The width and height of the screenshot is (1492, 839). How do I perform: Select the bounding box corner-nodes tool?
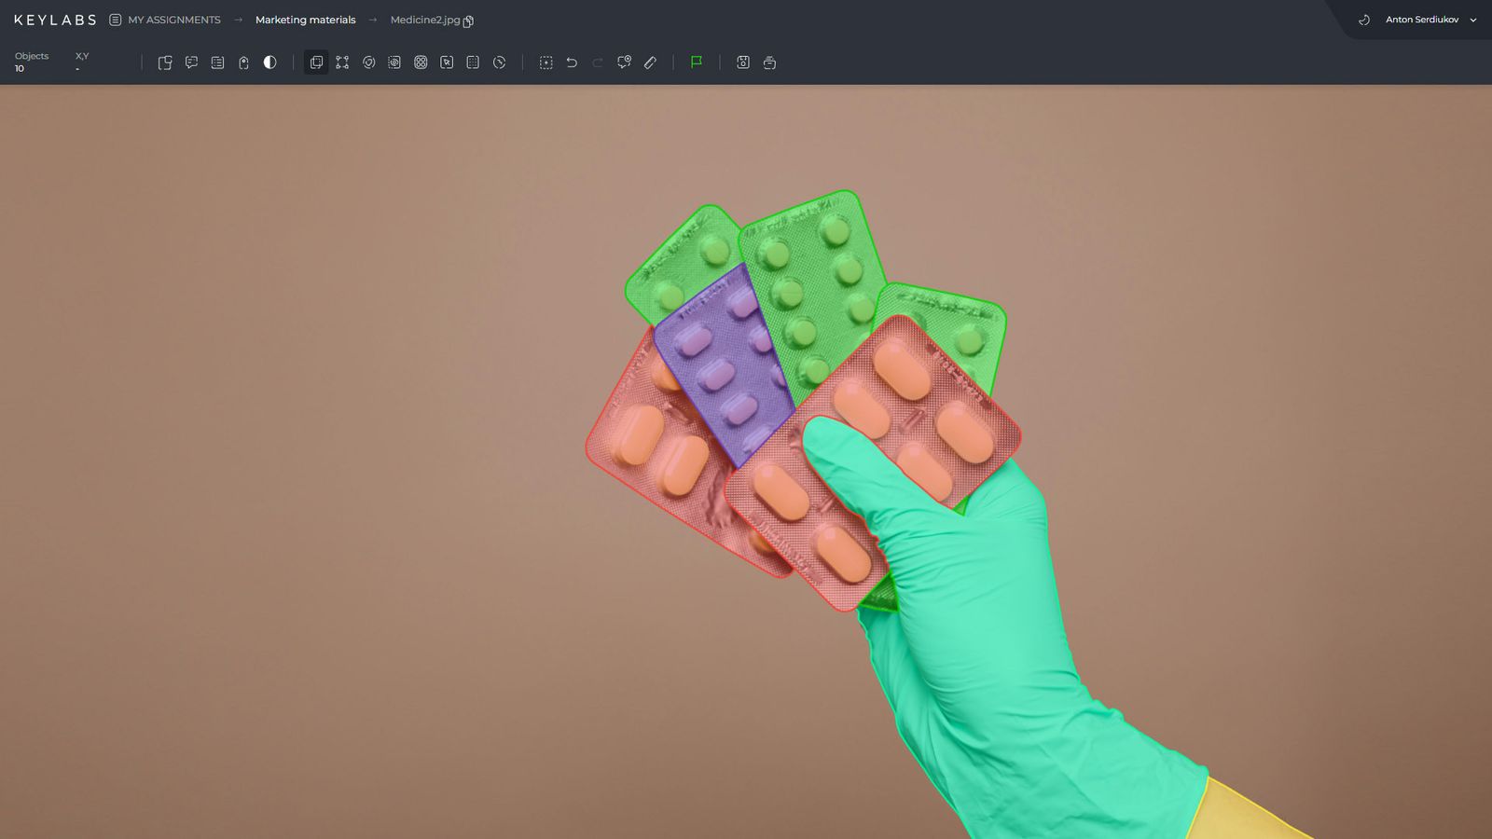point(342,62)
